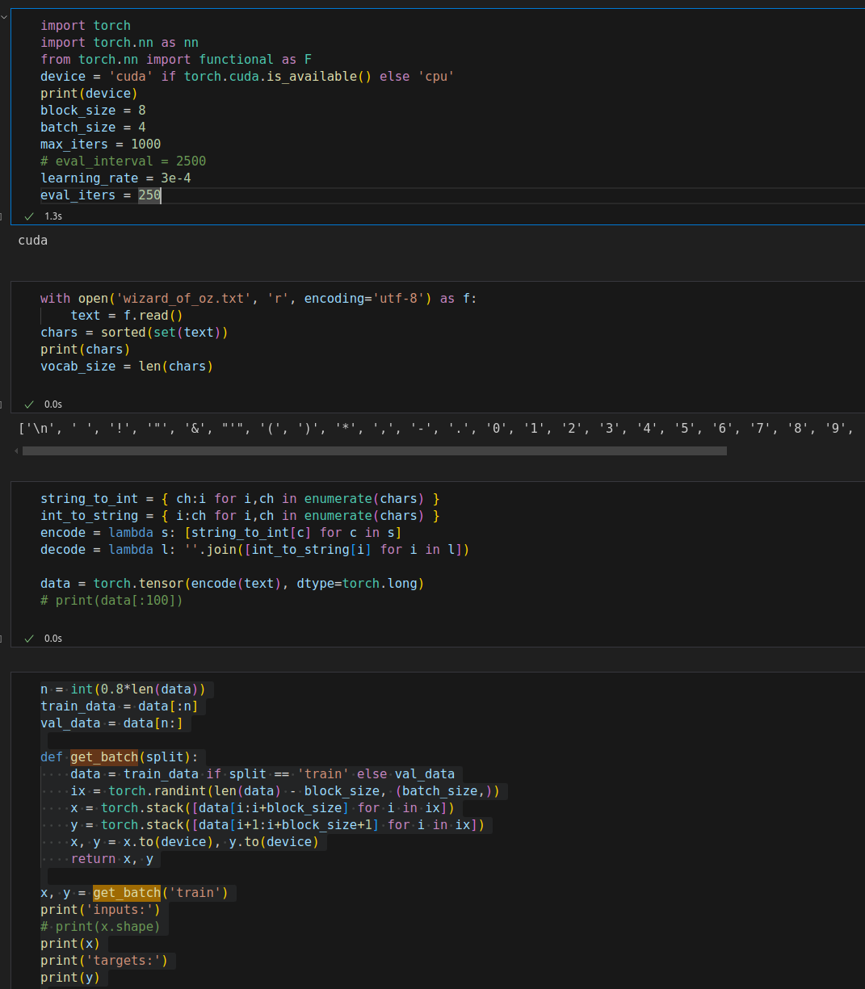Click the 'eval_iters = 250' line

[x=101, y=195]
